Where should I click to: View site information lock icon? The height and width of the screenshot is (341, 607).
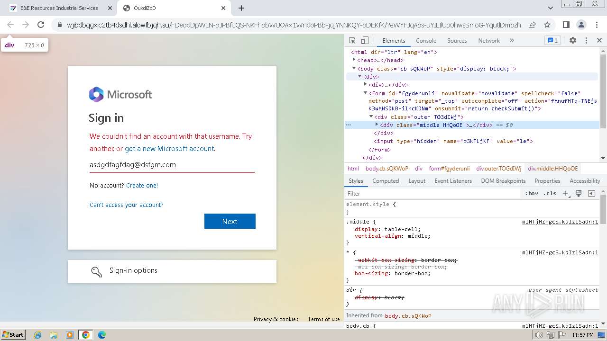coord(60,25)
